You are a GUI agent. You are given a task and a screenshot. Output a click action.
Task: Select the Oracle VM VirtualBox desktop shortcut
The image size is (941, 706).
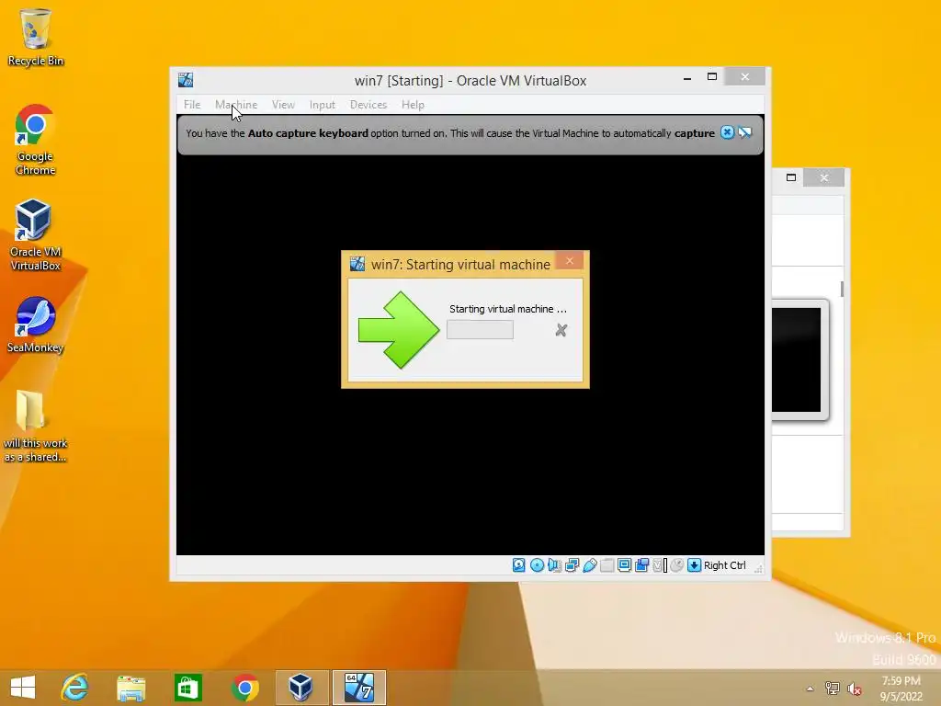point(36,235)
